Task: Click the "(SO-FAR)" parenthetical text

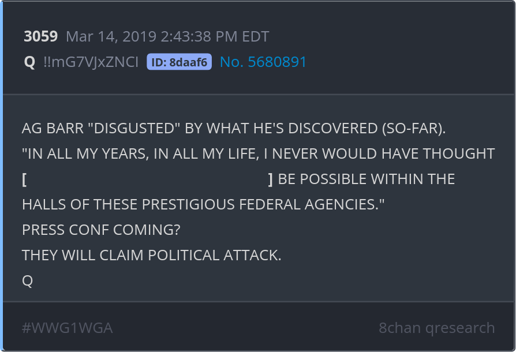Action: [x=413, y=129]
